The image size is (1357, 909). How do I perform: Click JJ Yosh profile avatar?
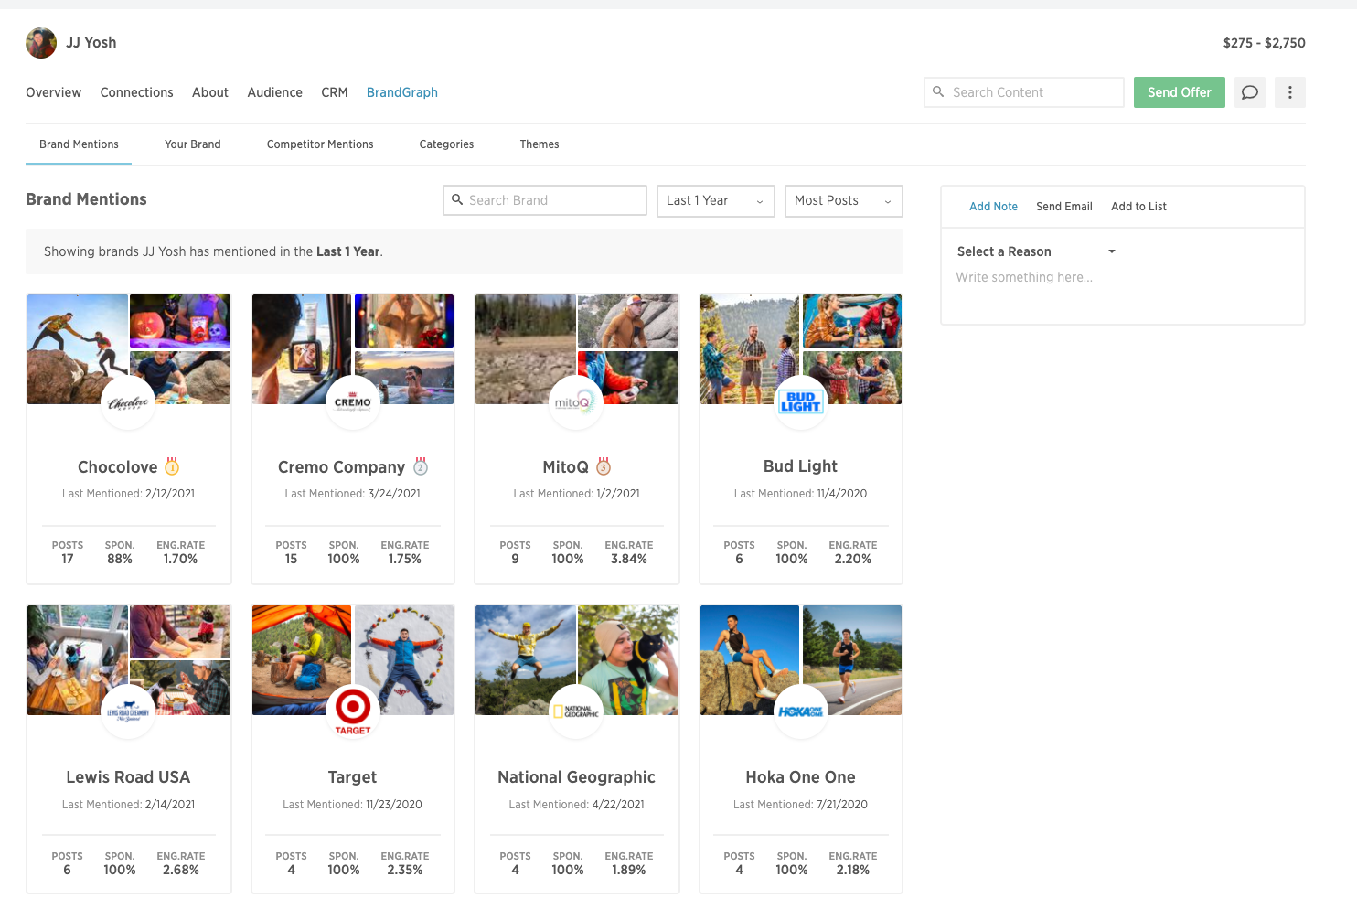click(x=41, y=43)
